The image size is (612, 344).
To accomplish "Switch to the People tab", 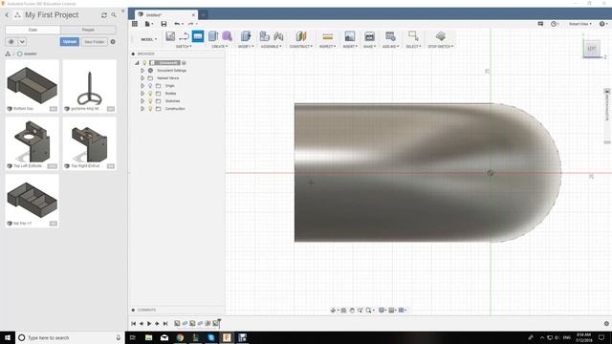I will click(x=88, y=30).
